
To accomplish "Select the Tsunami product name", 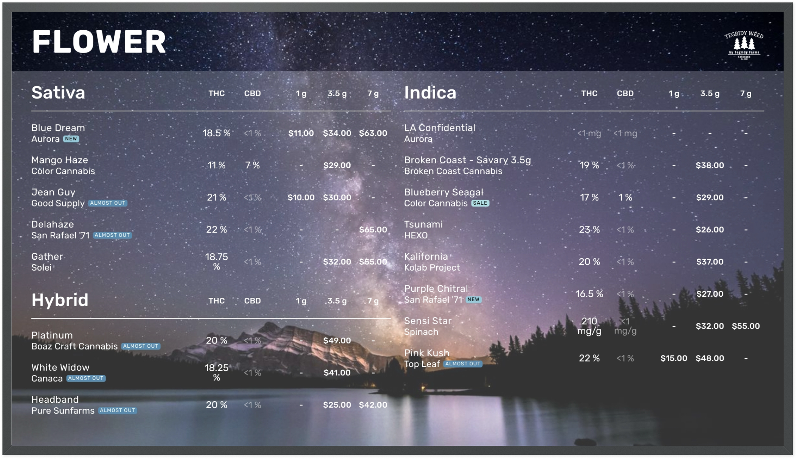I will coord(423,224).
